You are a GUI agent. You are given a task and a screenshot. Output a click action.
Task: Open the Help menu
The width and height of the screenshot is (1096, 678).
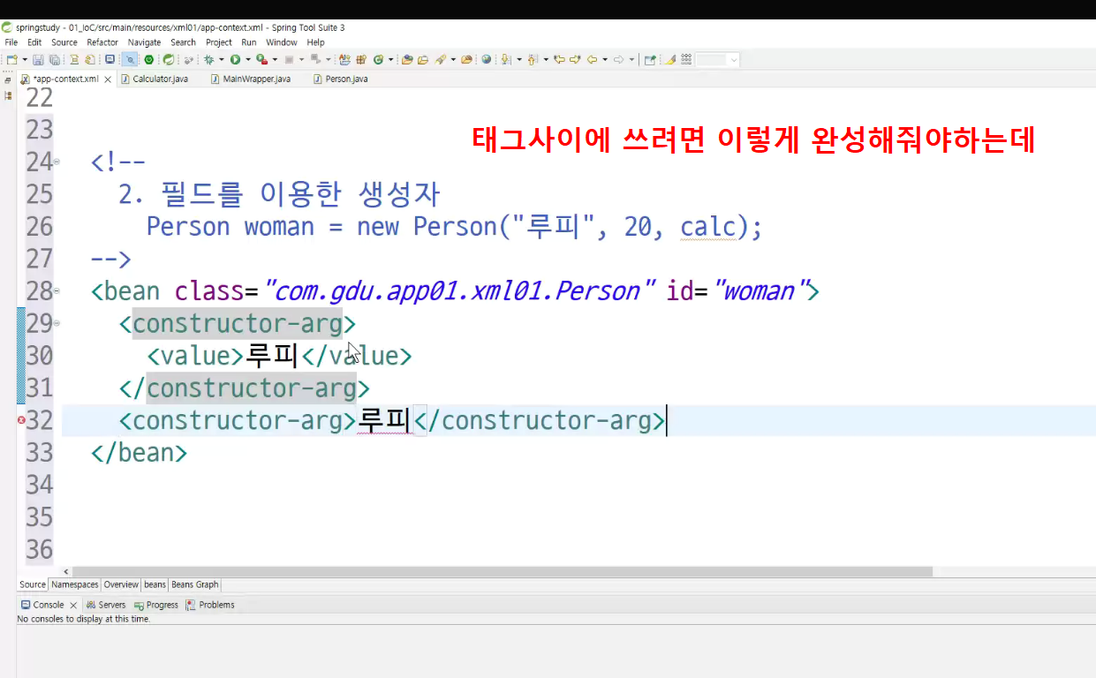point(315,42)
